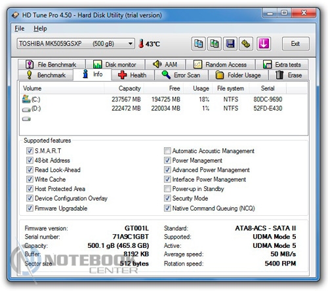Open the Random Access tab
The height and width of the screenshot is (291, 328).
click(x=220, y=65)
